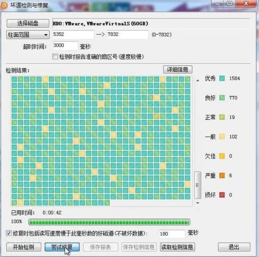The height and width of the screenshot is (257, 259).
Task: Click the green 良好 legend swatch
Action: click(222, 98)
